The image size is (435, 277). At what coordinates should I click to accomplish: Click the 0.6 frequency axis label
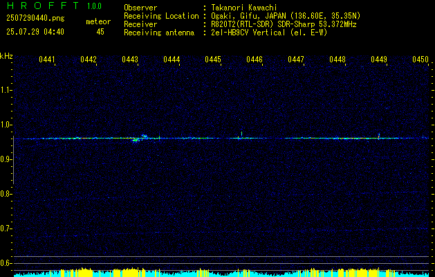tap(6, 263)
